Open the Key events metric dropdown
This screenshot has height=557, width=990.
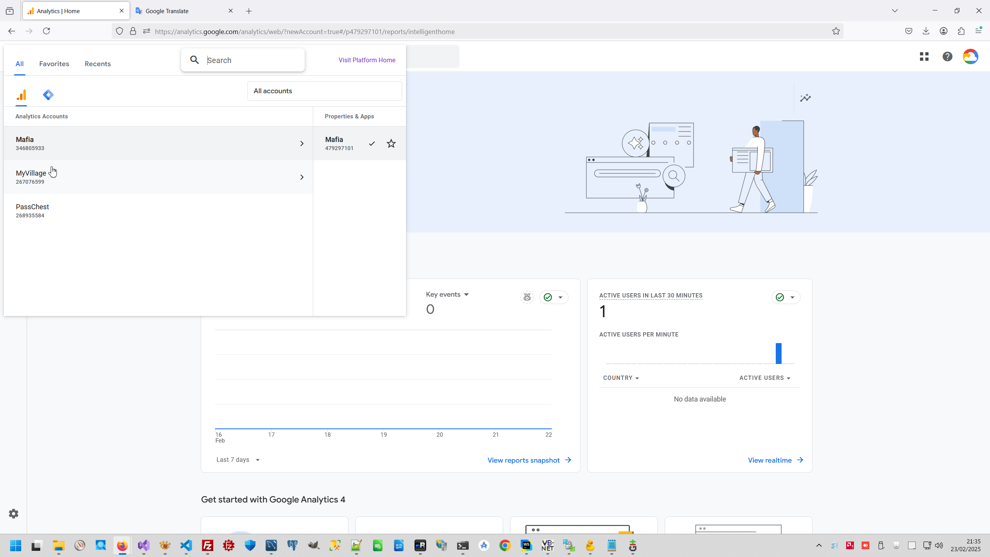point(447,294)
